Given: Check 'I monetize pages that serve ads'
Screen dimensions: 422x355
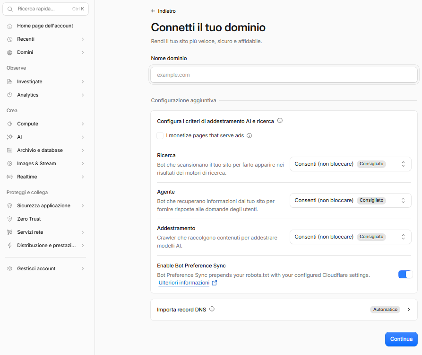Looking at the screenshot, I should [x=160, y=135].
